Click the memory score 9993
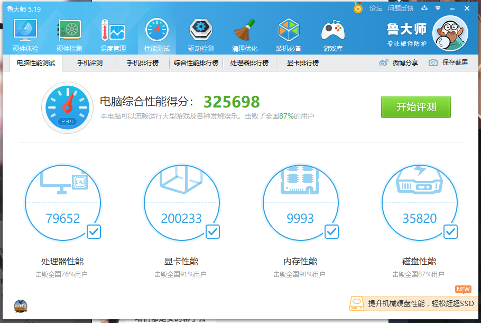 pyautogui.click(x=300, y=219)
